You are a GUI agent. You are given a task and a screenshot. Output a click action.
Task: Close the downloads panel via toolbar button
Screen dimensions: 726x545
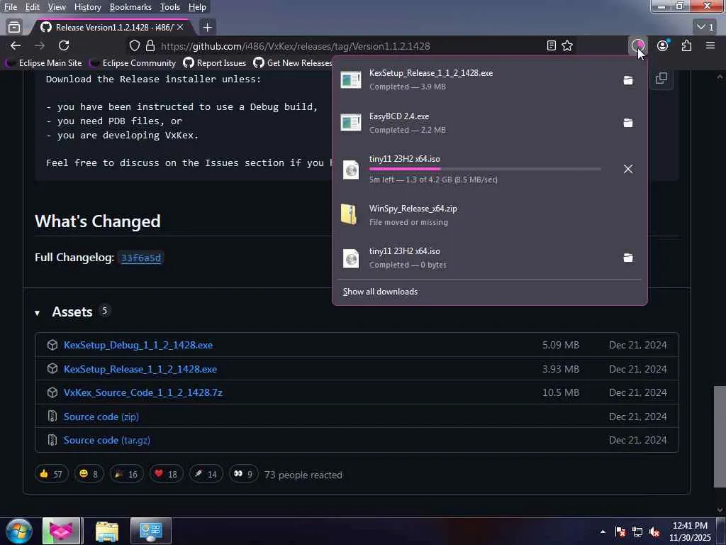click(637, 45)
